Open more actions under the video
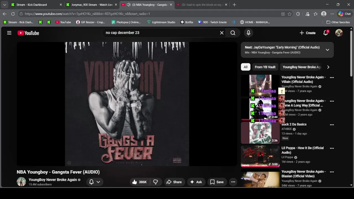The image size is (354, 199). 233,182
